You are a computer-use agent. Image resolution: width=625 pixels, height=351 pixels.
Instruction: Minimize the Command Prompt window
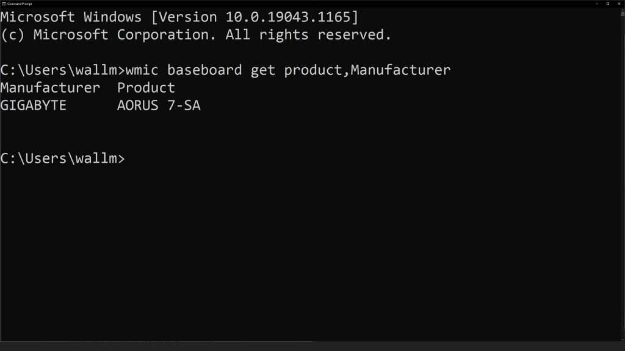(596, 3)
